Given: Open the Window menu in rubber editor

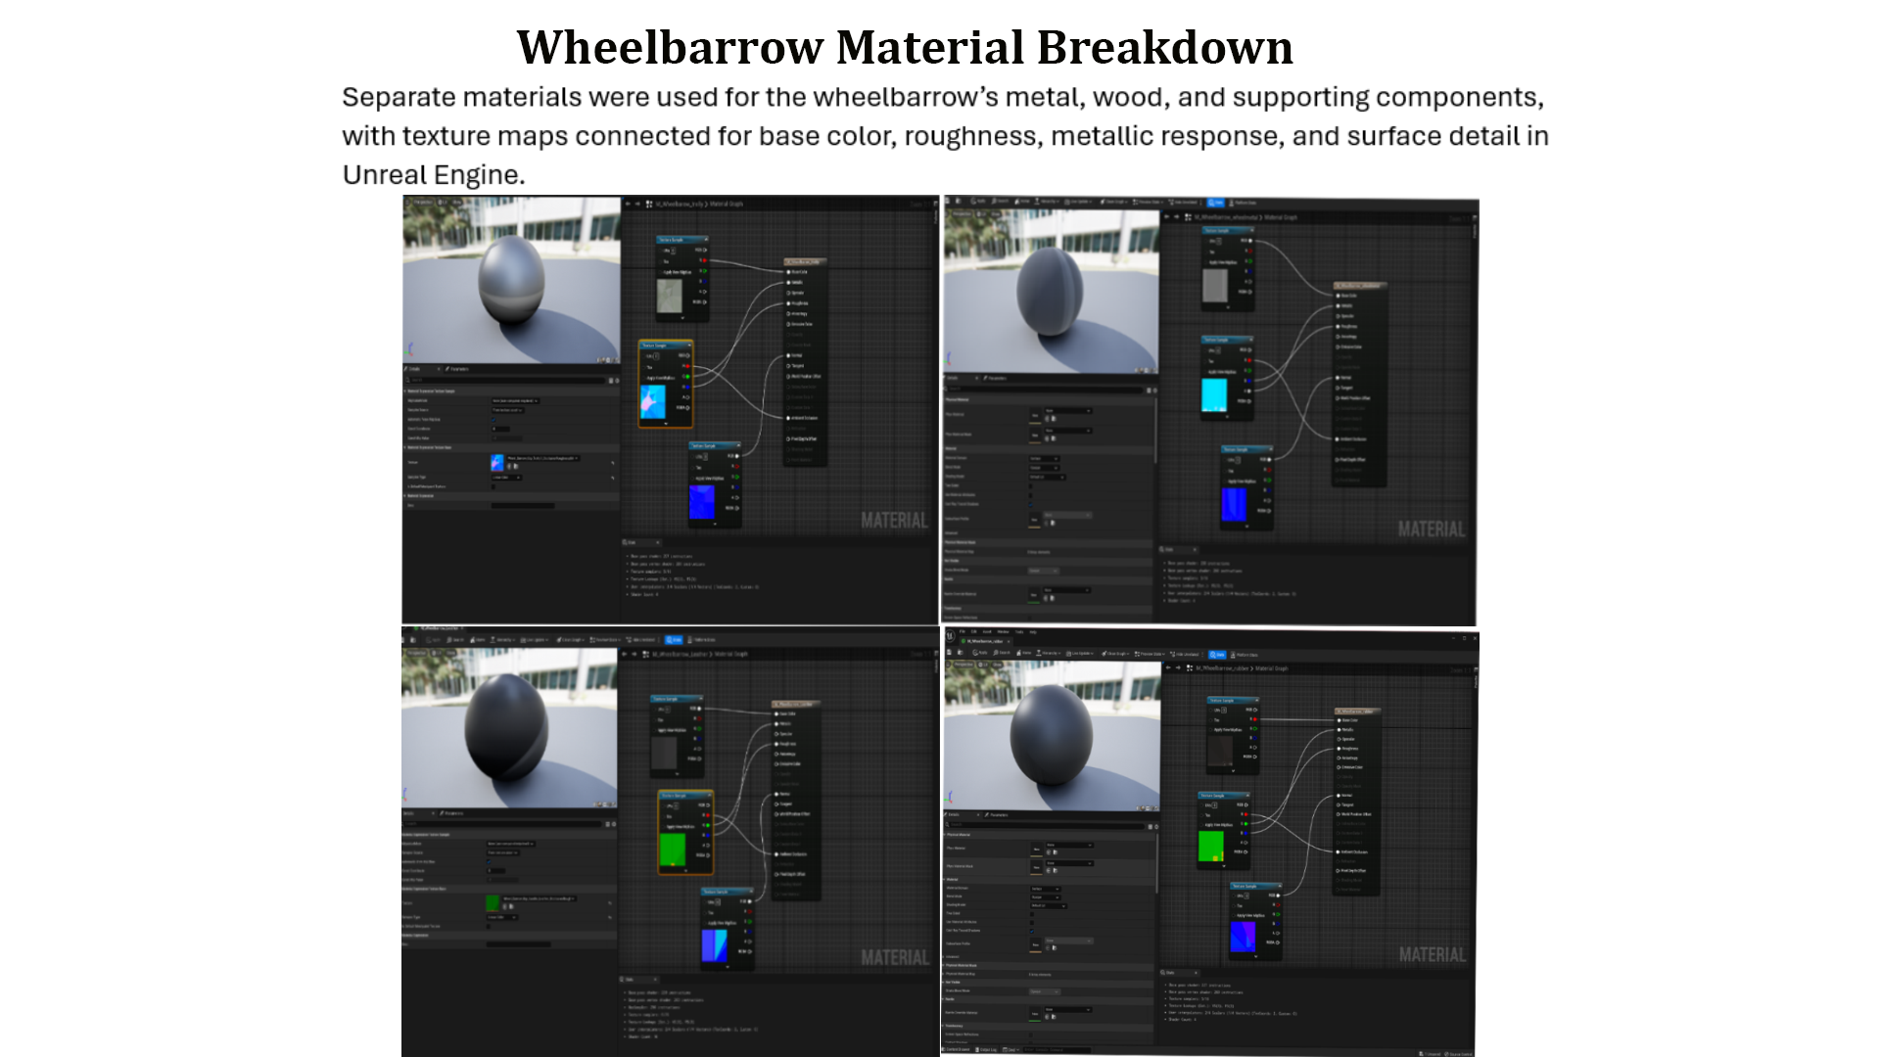Looking at the screenshot, I should 1003,631.
